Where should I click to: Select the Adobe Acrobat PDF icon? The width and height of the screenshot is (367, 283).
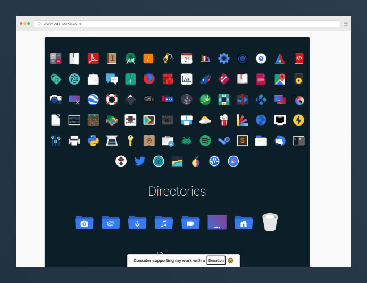[93, 59]
